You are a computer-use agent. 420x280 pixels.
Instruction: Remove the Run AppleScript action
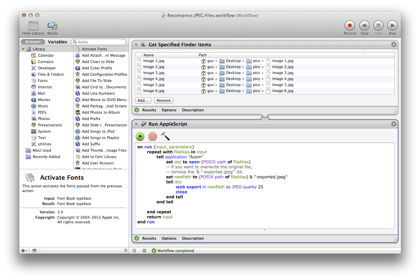point(394,124)
